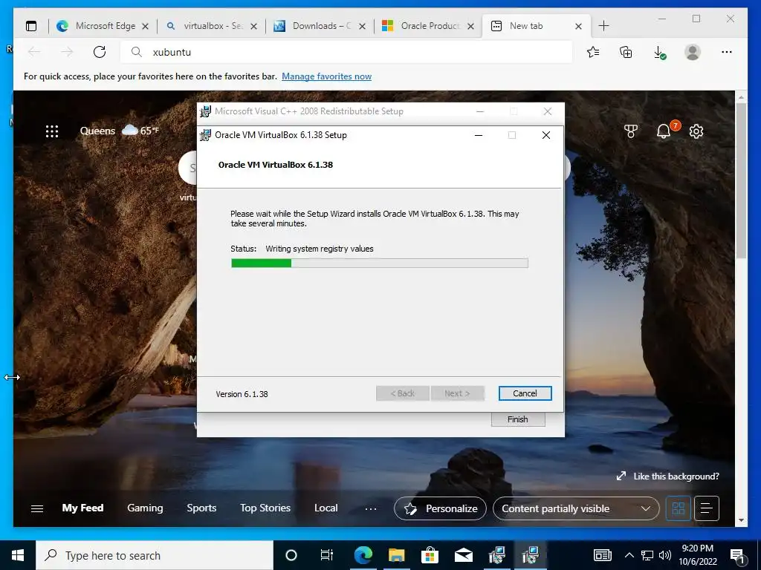The height and width of the screenshot is (570, 761).
Task: Open the Action Center notification icon
Action: (x=738, y=556)
